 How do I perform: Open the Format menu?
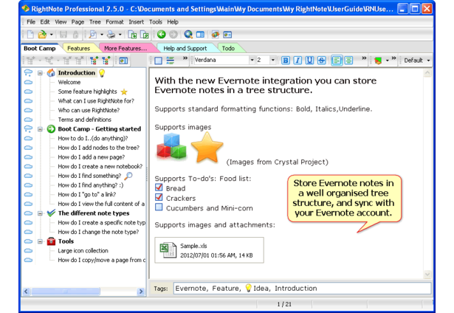[x=114, y=22]
